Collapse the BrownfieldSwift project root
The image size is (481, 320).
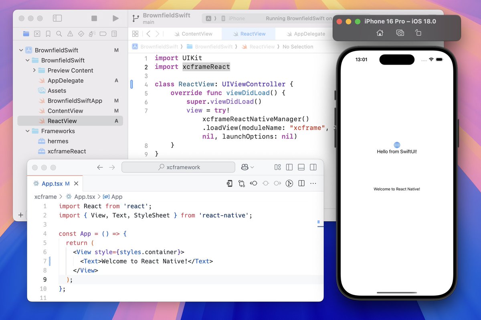tap(21, 50)
